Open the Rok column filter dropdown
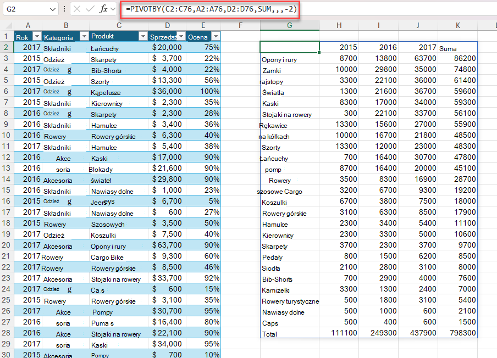This screenshot has height=358, width=497. pos(37,36)
